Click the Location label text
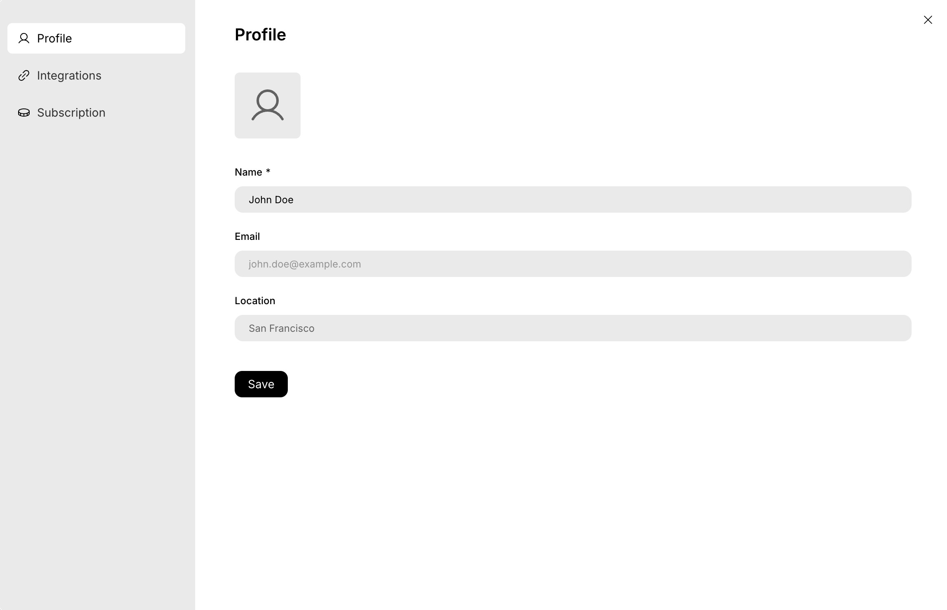This screenshot has width=947, height=610. click(x=254, y=300)
